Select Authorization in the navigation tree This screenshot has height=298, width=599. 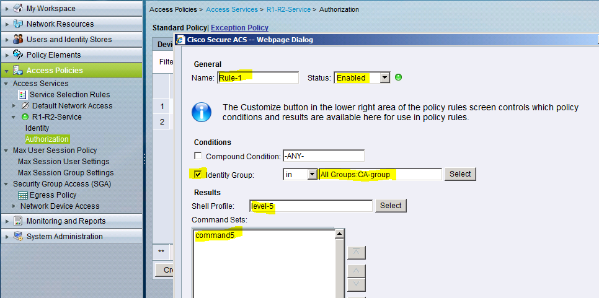click(47, 139)
